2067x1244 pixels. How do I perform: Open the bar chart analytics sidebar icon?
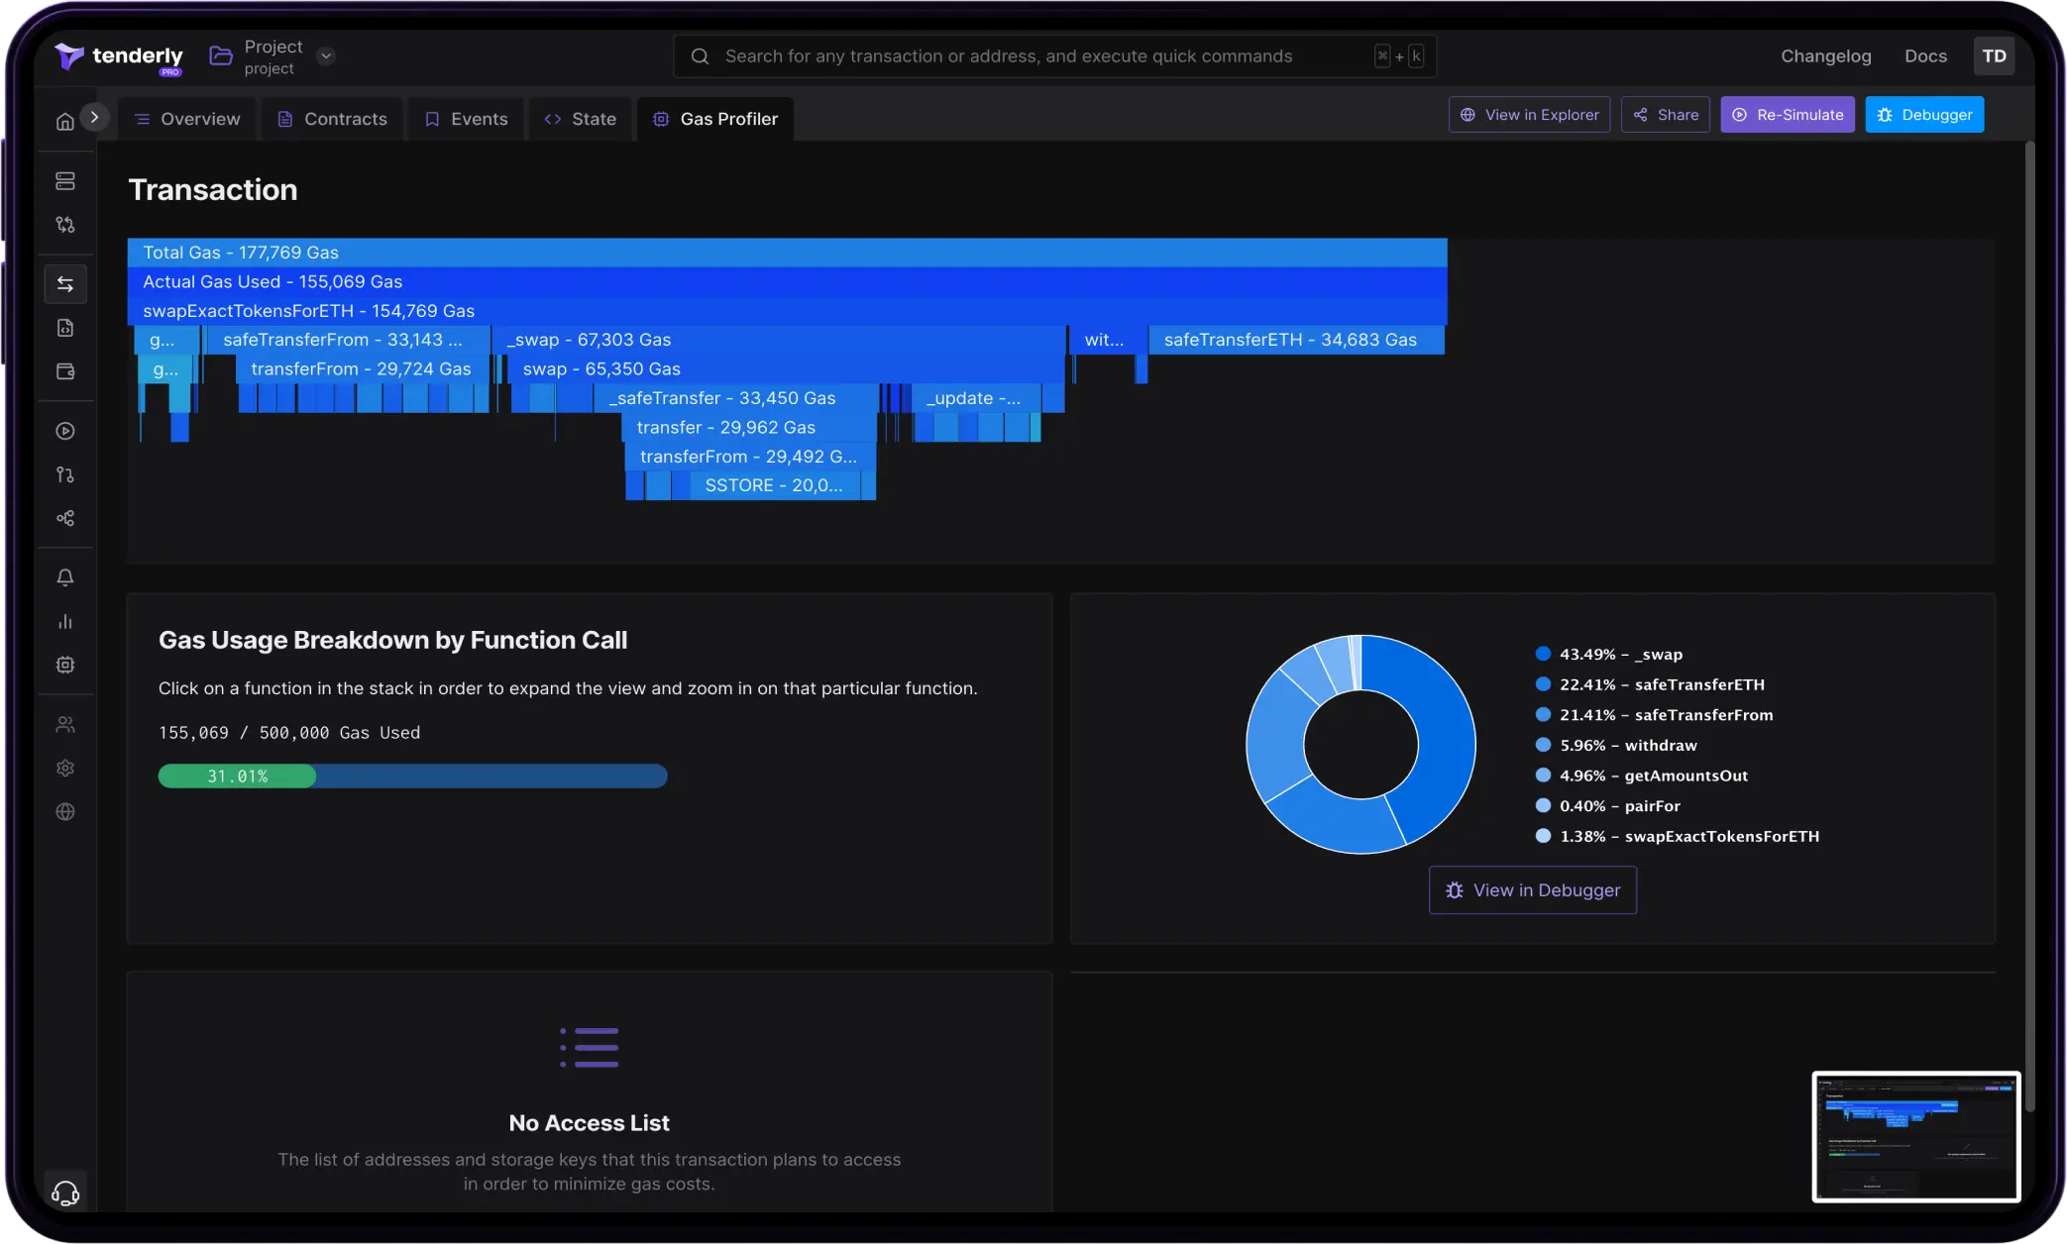tap(65, 621)
